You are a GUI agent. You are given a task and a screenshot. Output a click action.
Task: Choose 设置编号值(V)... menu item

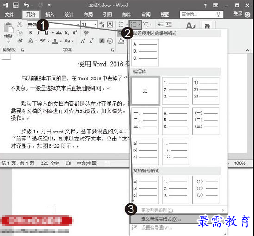179,228
